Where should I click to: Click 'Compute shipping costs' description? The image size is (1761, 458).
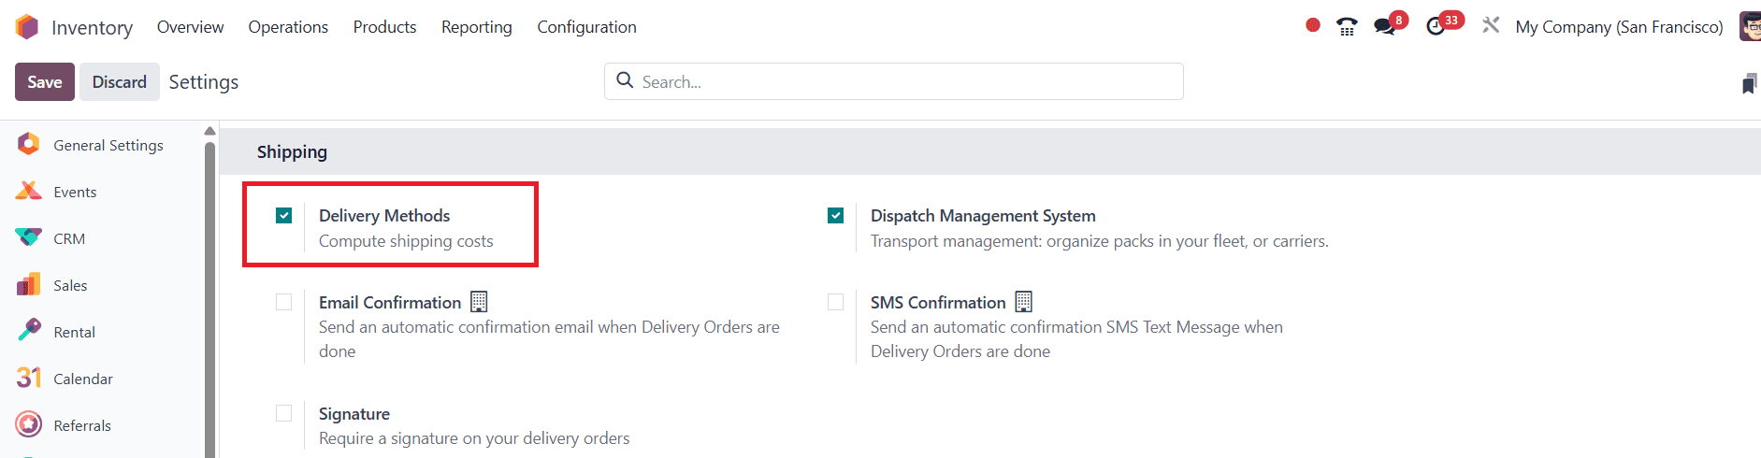coord(406,241)
